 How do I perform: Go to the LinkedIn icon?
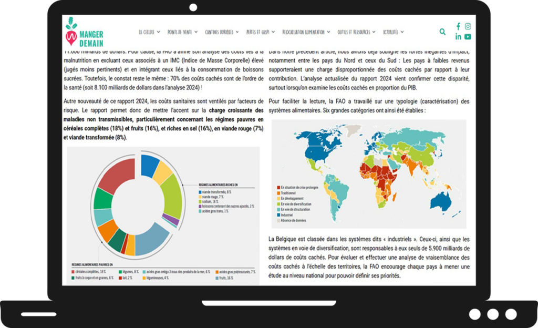[458, 37]
